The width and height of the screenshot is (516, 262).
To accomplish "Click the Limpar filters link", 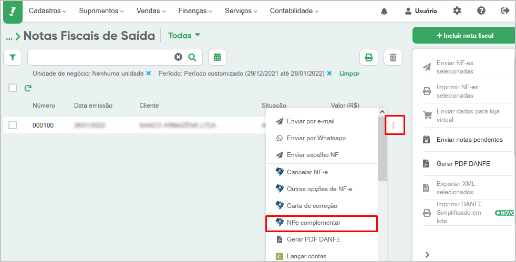I will pyautogui.click(x=349, y=74).
